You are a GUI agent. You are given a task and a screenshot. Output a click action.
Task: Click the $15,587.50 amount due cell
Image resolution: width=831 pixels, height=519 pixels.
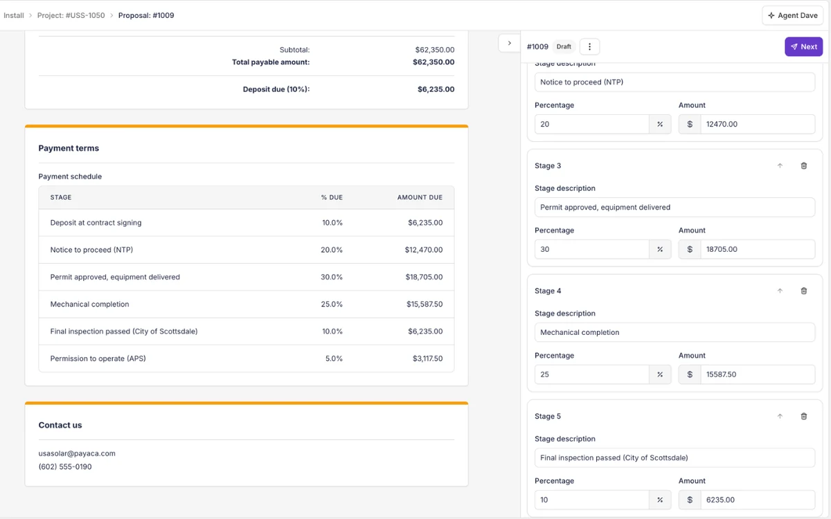pyautogui.click(x=425, y=304)
